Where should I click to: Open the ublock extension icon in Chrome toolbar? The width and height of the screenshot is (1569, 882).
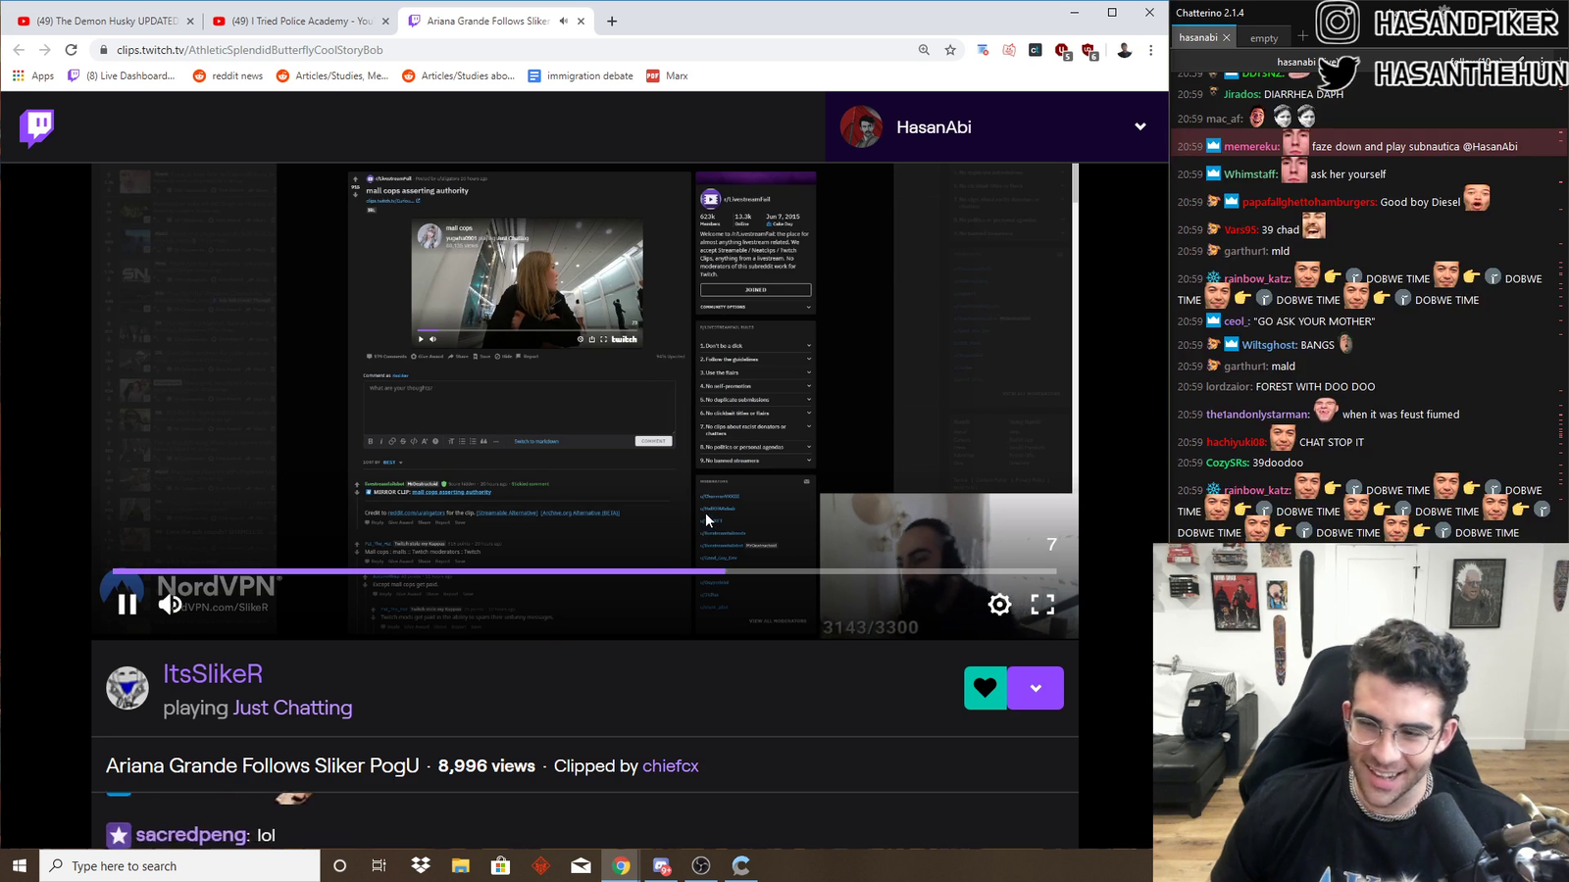pos(1062,50)
